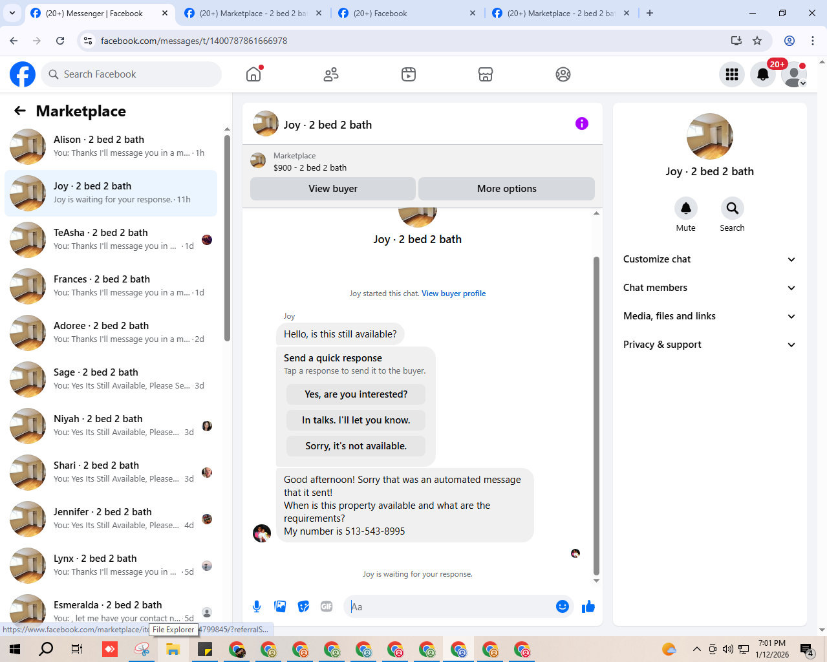Open Windows Start menu
Viewport: 827px width, 662px height.
coord(15,649)
